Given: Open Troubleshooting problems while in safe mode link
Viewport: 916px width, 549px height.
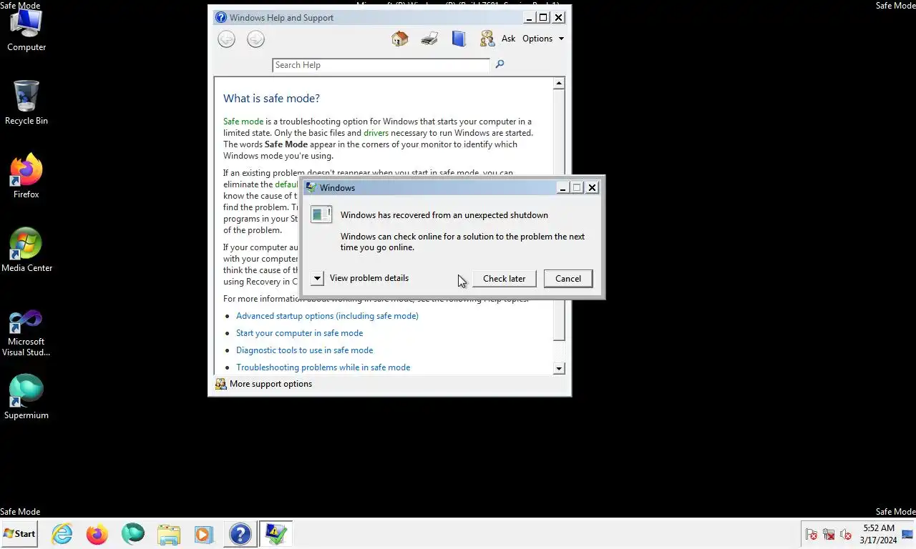Looking at the screenshot, I should [x=323, y=367].
